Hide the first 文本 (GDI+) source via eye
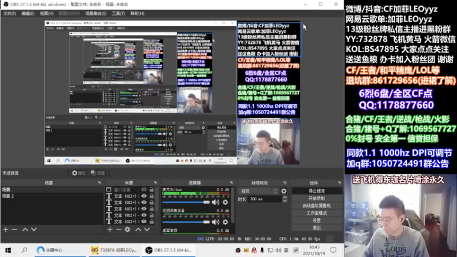Image resolution: width=457 pixels, height=257 pixels. click(x=144, y=196)
